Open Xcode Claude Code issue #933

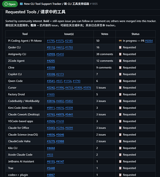[50, 155]
